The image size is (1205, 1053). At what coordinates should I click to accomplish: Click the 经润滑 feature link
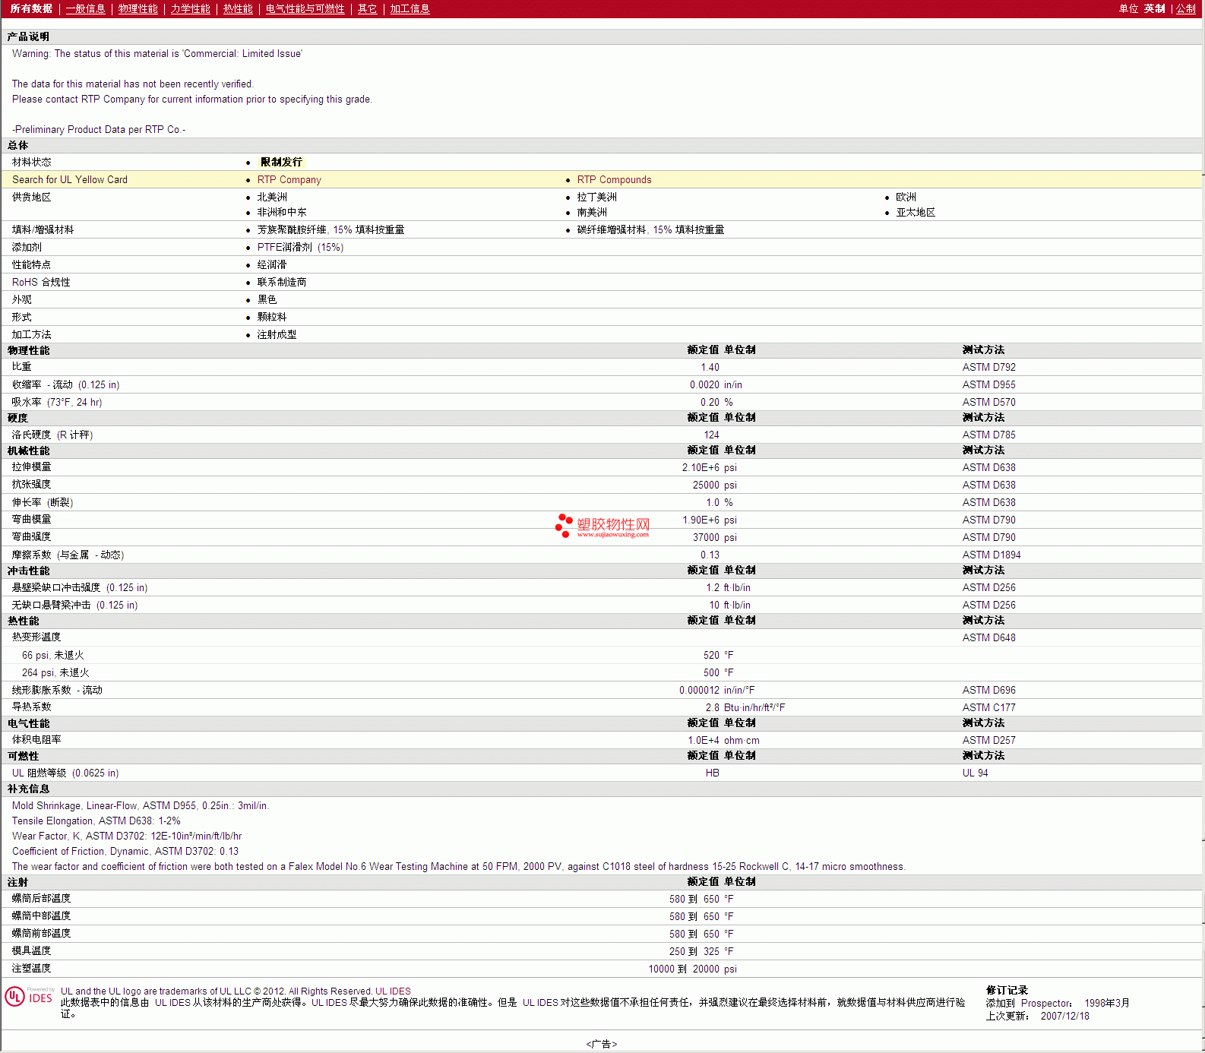(272, 265)
